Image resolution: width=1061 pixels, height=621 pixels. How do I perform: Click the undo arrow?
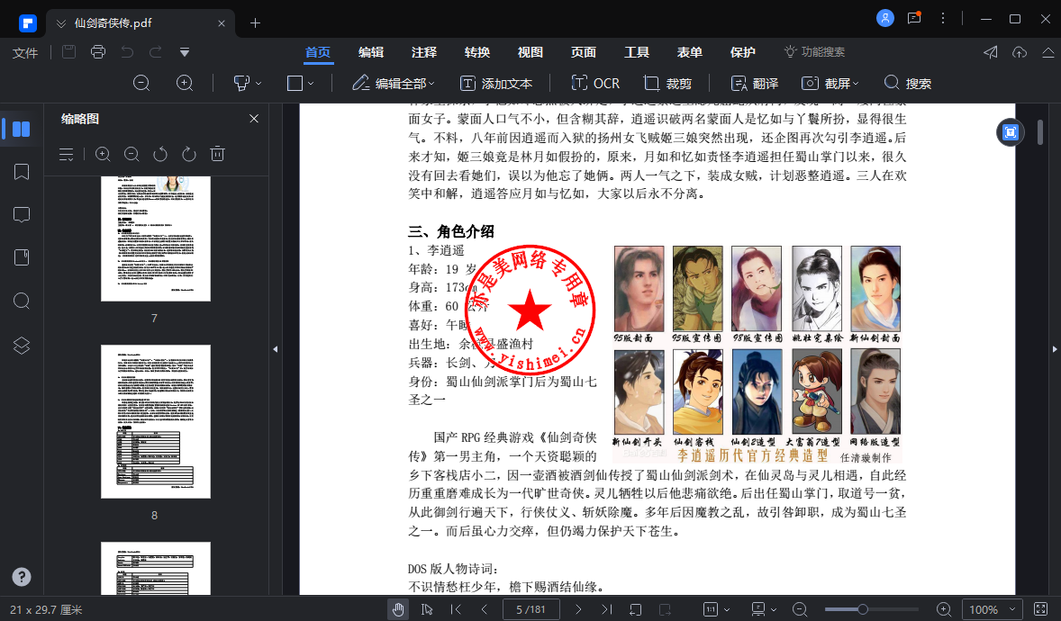[x=126, y=52]
